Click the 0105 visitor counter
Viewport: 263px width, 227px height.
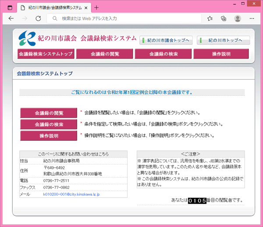[x=197, y=200]
